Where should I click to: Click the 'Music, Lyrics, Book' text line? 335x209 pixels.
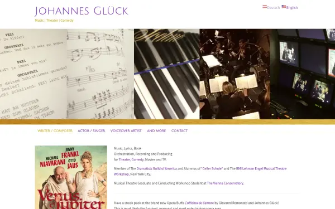click(127, 148)
